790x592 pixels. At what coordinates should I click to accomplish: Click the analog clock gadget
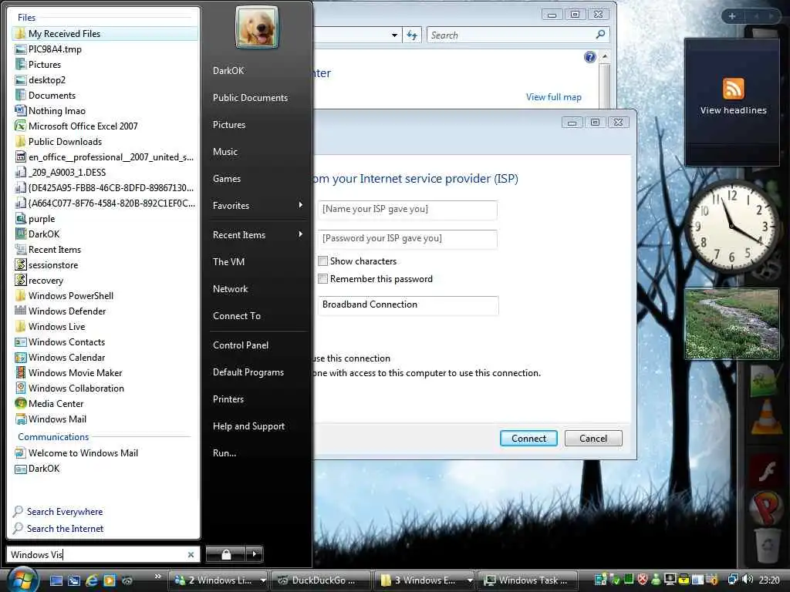(731, 227)
